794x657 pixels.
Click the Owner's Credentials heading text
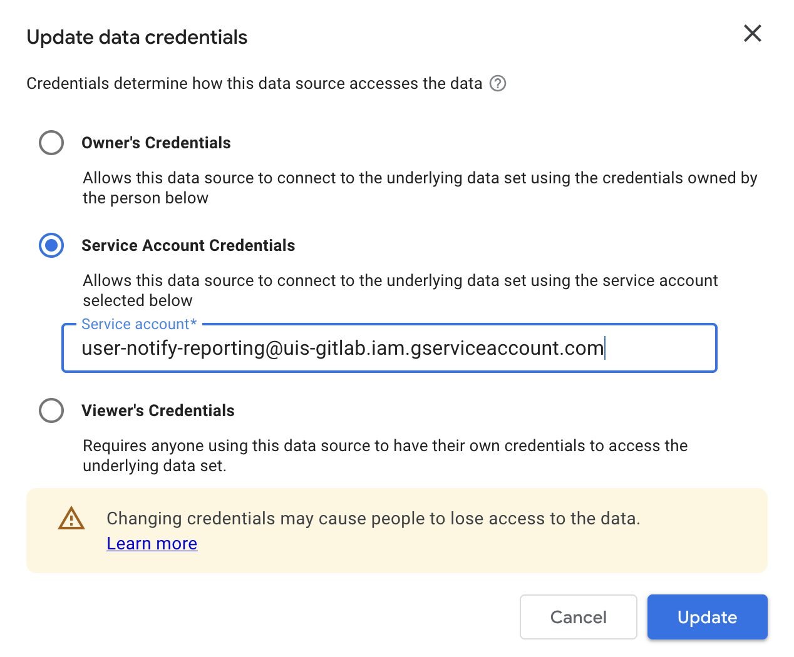(x=155, y=143)
